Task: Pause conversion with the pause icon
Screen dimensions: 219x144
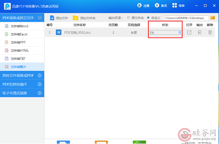Action: click(179, 32)
